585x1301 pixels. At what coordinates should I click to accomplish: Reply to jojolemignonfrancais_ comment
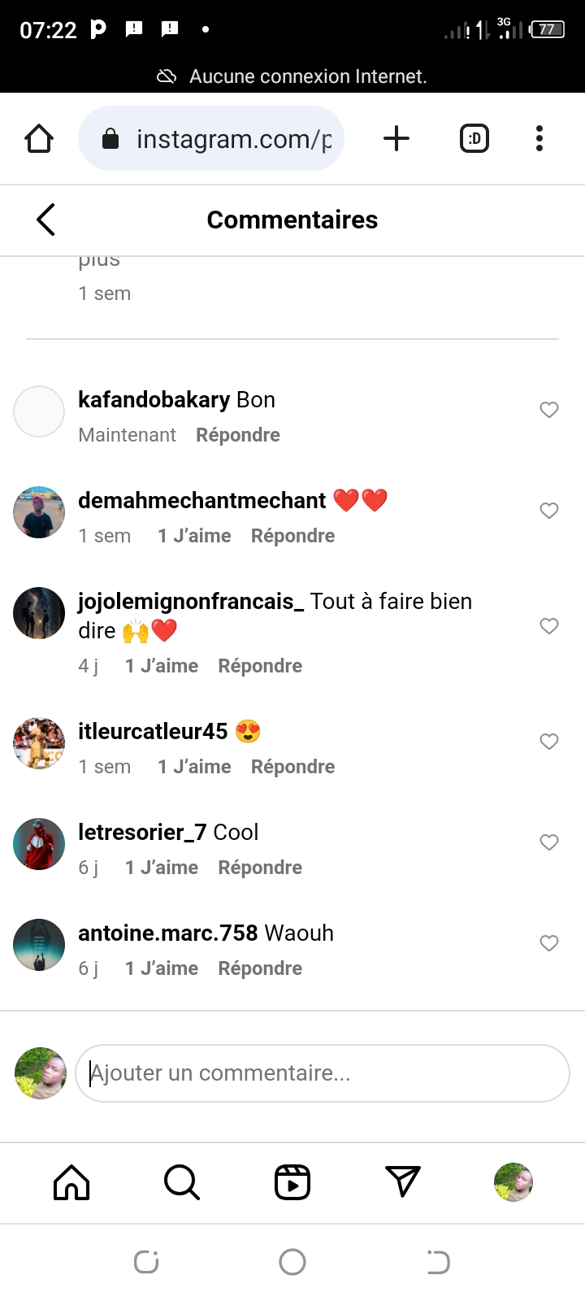point(260,666)
